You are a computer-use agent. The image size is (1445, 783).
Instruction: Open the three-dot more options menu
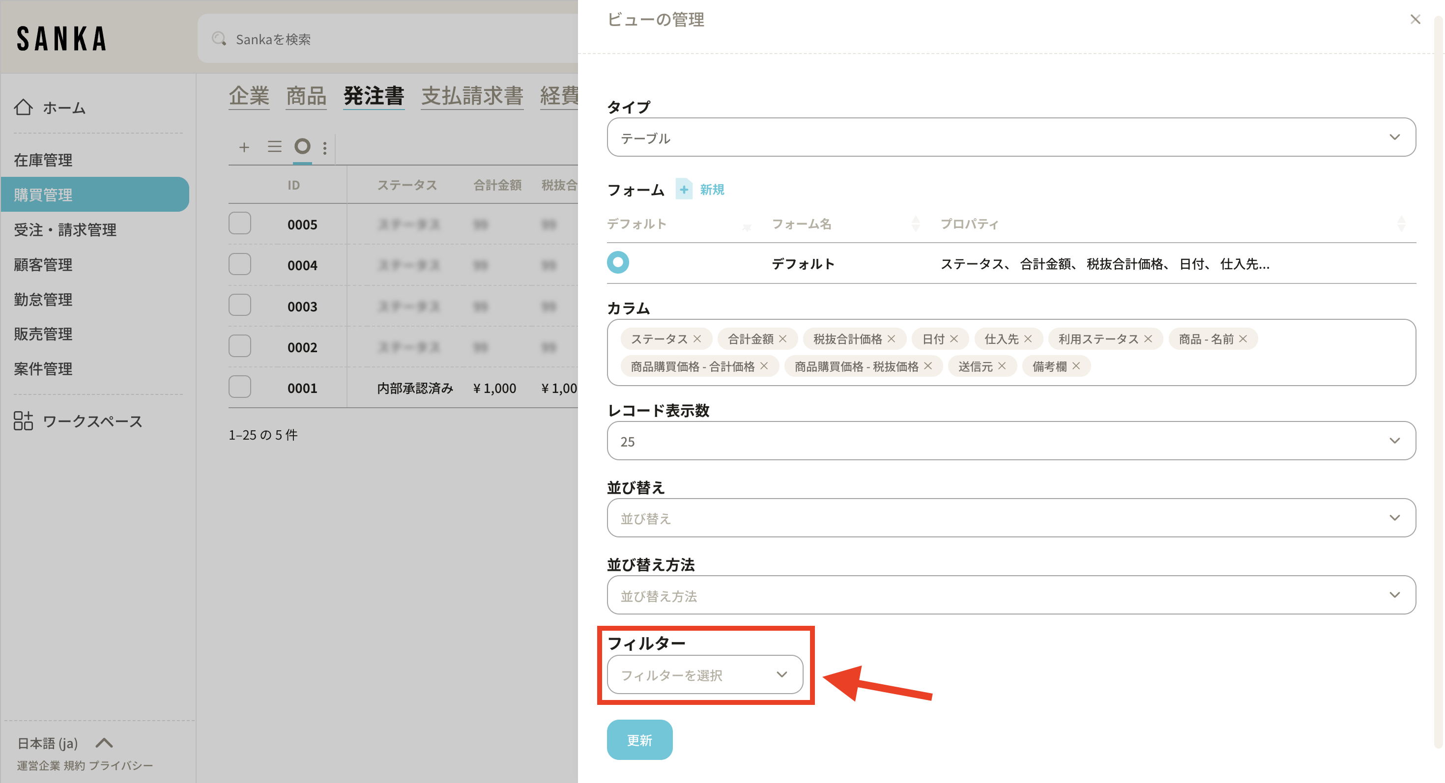coord(325,148)
